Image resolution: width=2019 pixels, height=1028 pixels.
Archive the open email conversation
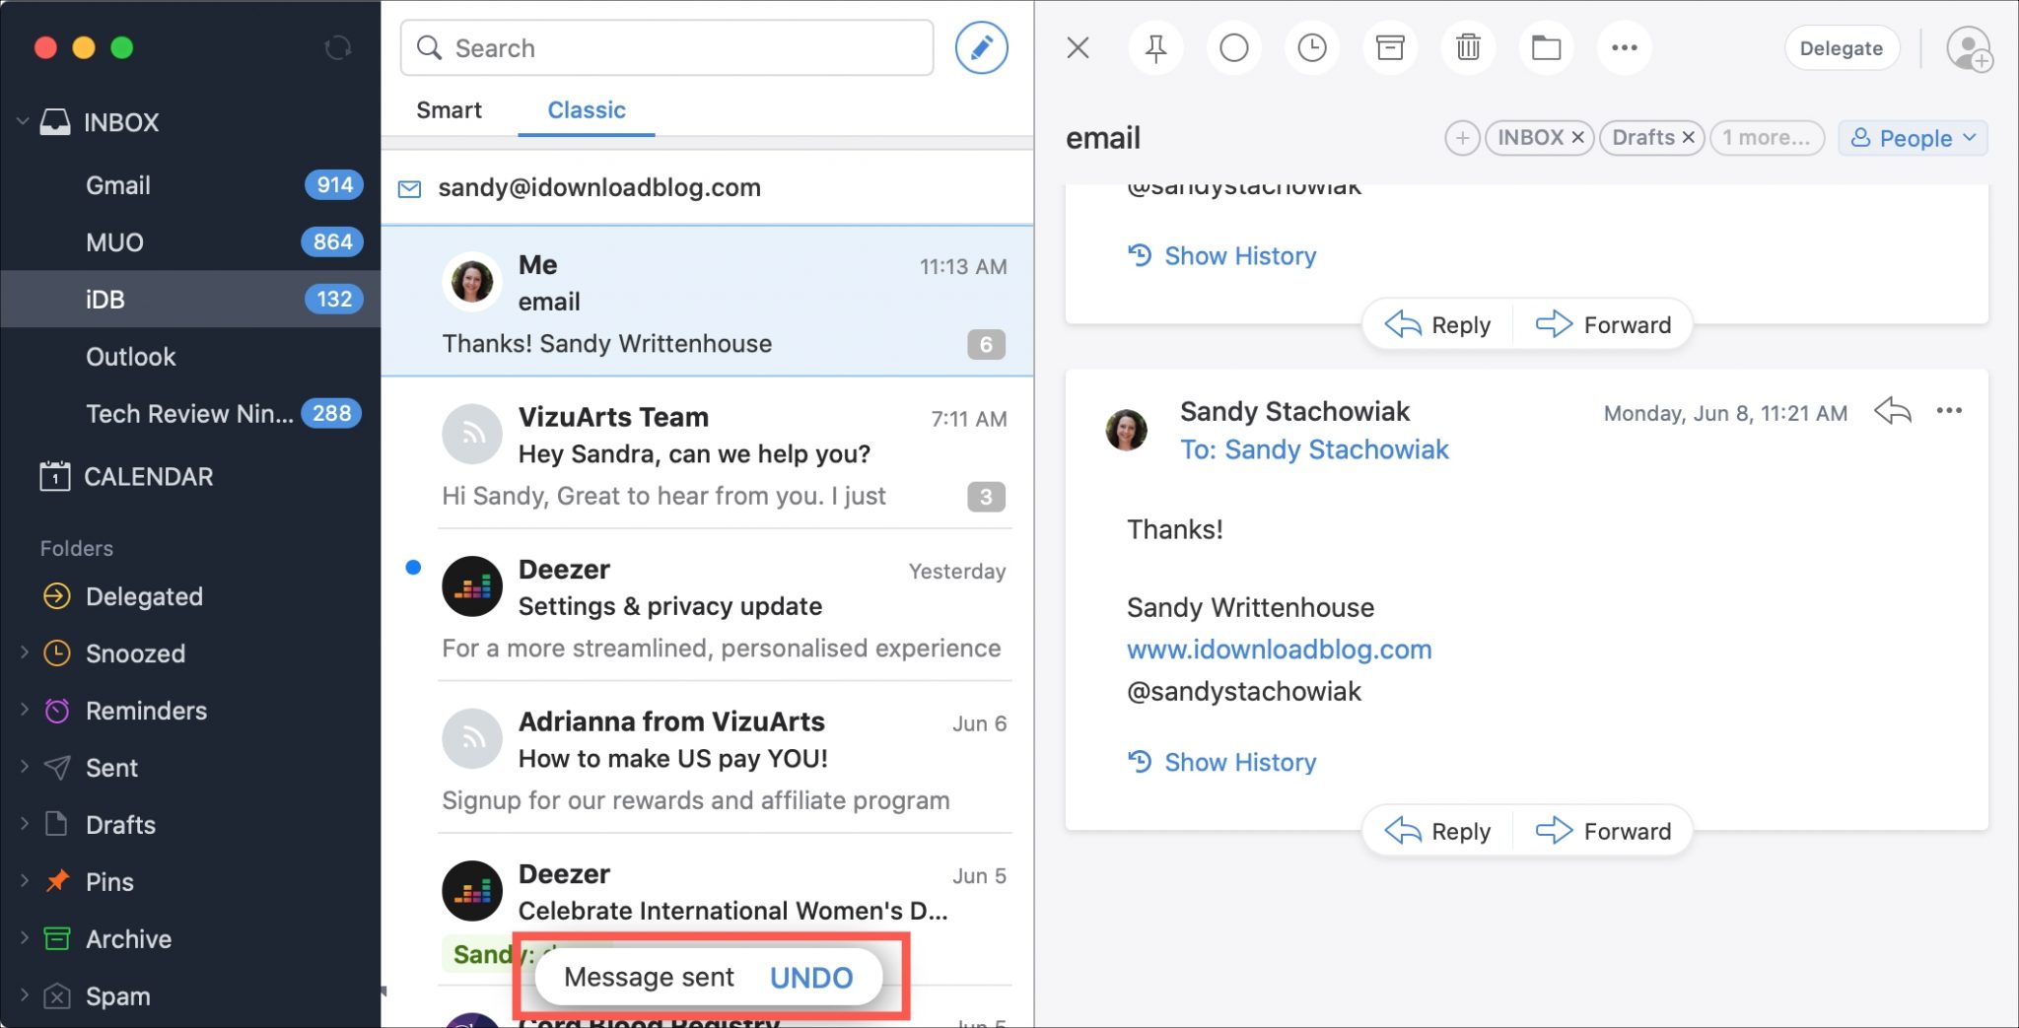[x=1389, y=47]
